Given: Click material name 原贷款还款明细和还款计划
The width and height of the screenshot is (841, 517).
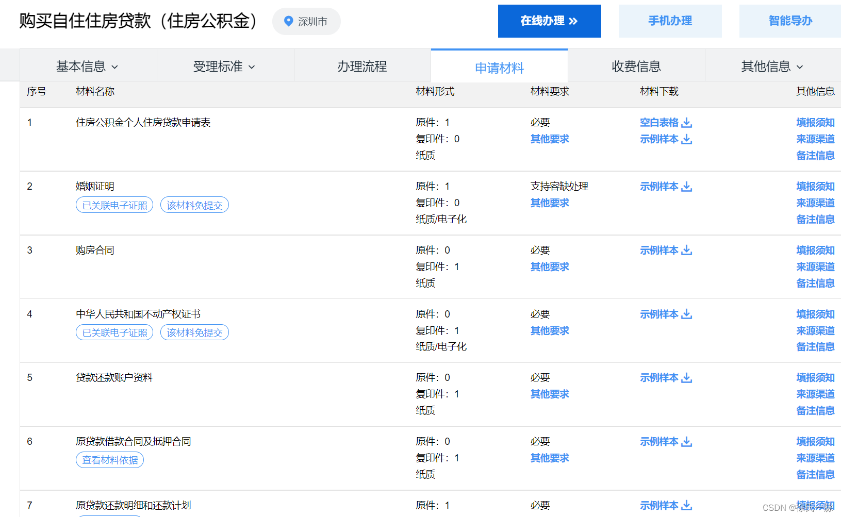Looking at the screenshot, I should click(x=134, y=506).
